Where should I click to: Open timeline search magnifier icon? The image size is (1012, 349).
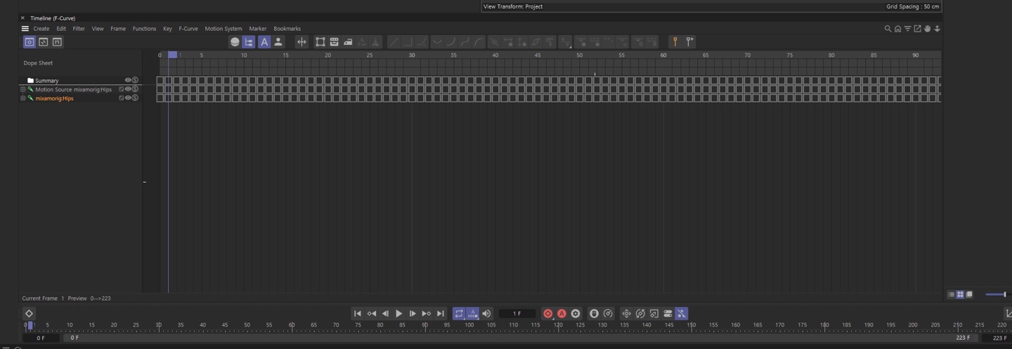coord(888,29)
